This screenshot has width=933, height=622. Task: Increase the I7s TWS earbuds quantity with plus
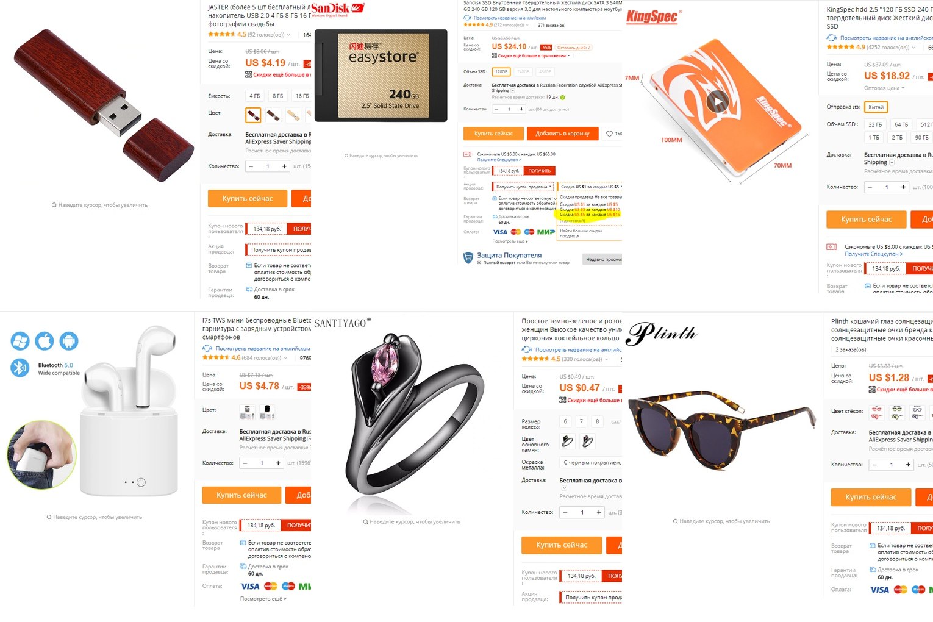278,463
